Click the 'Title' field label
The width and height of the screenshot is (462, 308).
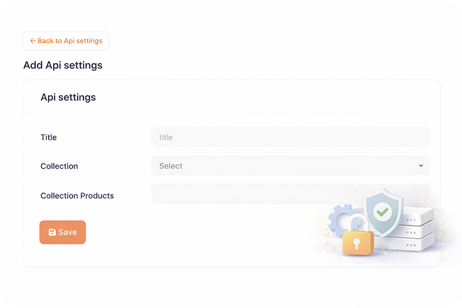tap(49, 137)
